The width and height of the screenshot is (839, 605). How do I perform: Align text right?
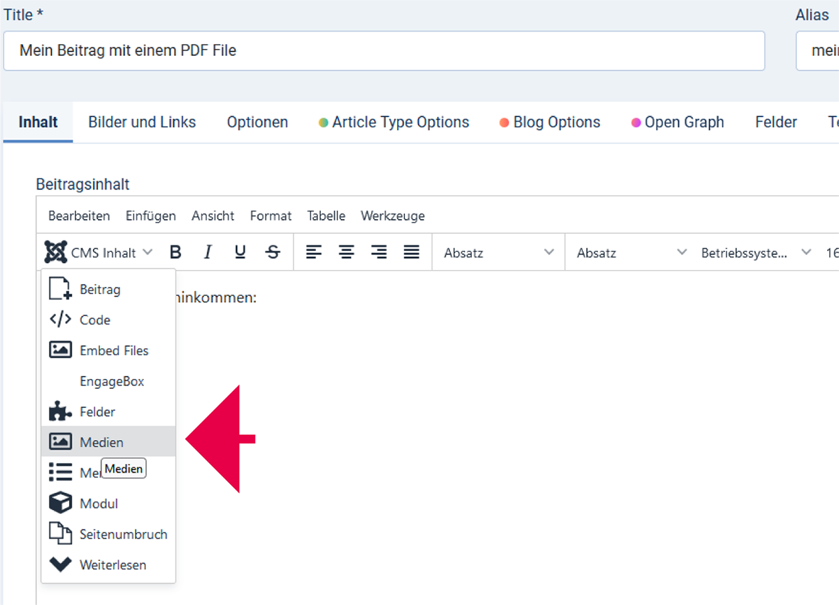pos(379,252)
